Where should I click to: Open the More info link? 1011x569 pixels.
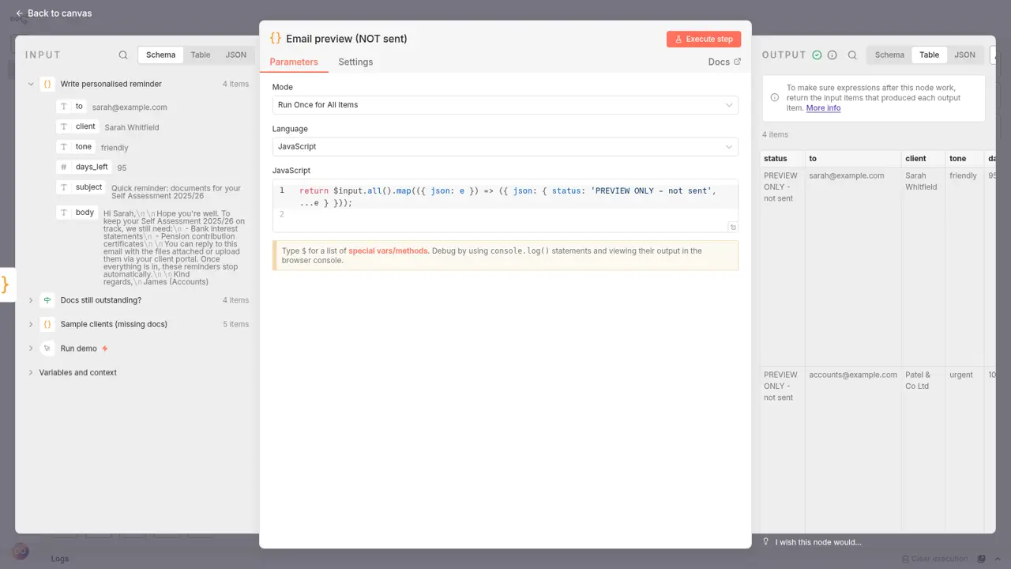[x=823, y=108]
